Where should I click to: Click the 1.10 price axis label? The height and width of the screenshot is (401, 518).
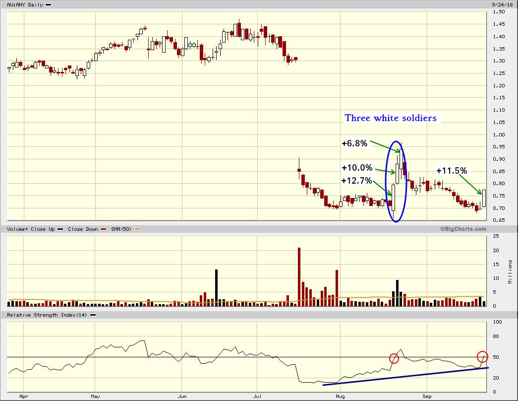[x=499, y=110]
